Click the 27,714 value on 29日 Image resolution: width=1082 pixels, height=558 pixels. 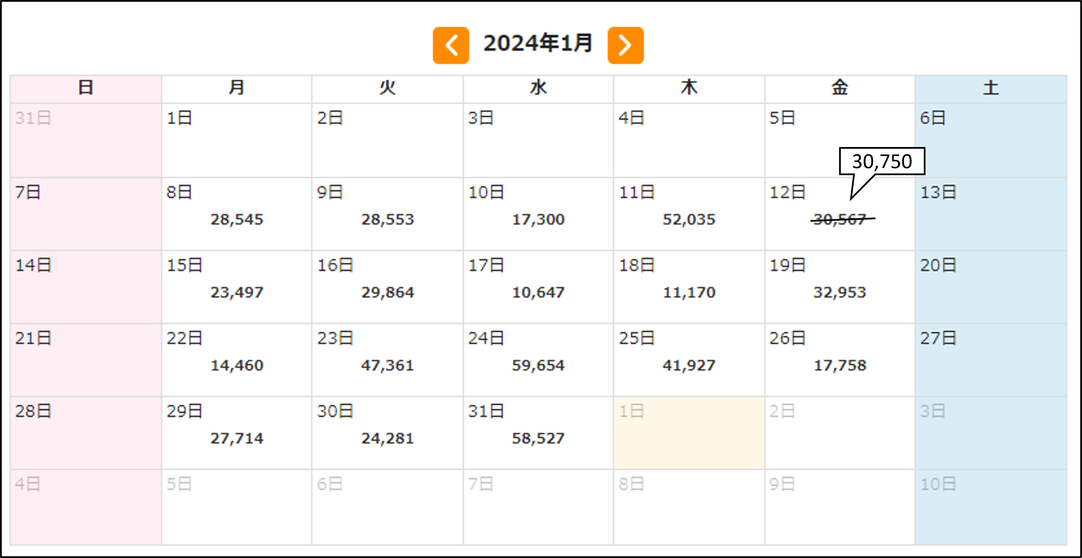[236, 439]
